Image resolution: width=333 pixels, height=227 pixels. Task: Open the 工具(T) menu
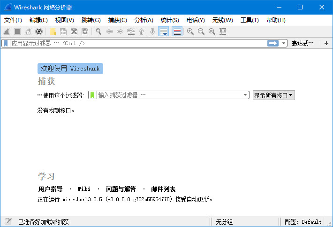click(250, 20)
